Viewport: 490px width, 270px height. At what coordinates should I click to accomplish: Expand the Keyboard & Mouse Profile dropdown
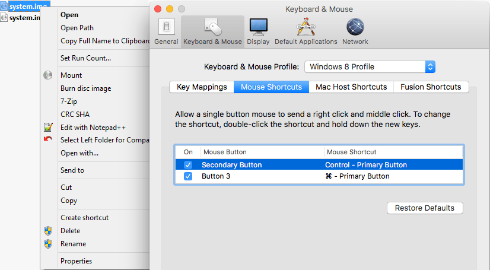point(430,66)
